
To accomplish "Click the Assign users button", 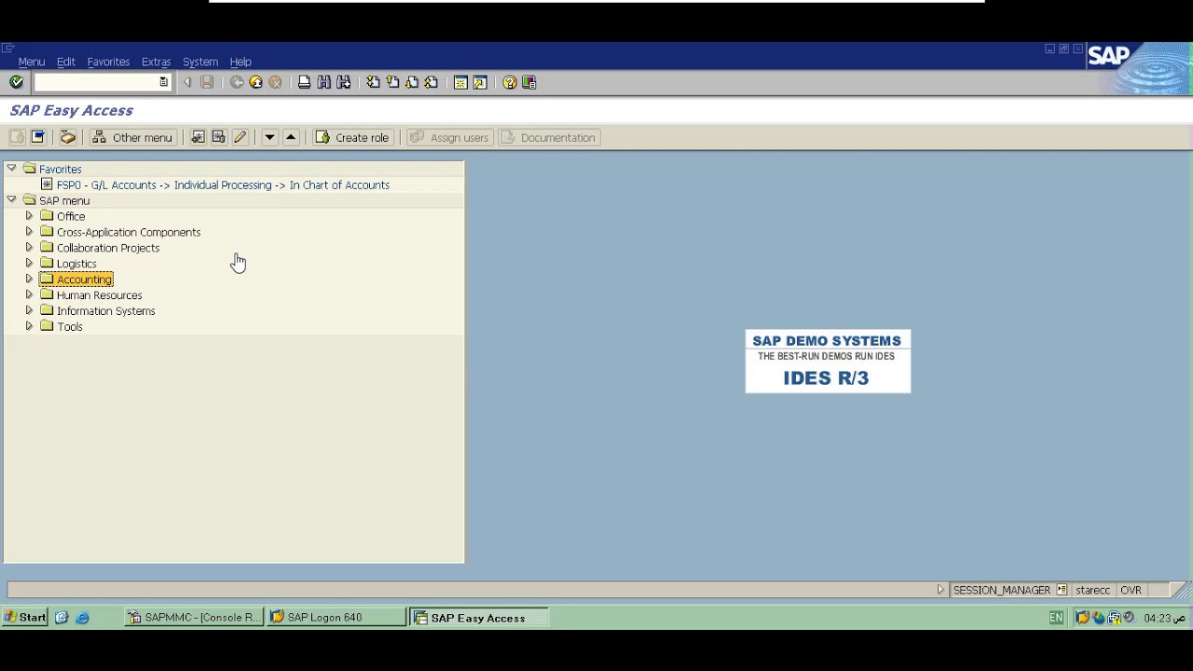I will 449,138.
